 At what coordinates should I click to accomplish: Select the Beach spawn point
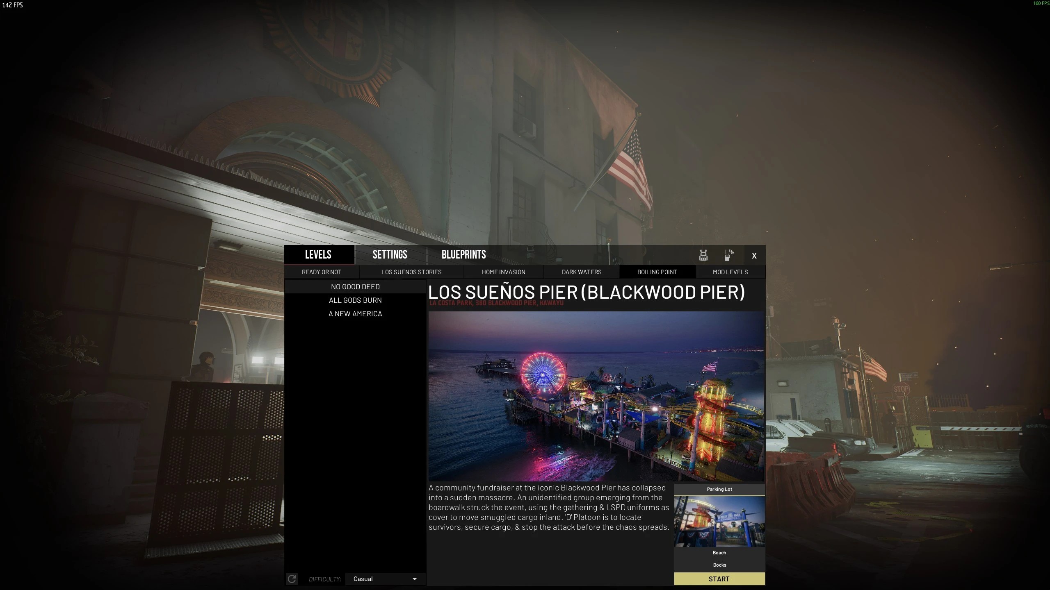tap(719, 553)
